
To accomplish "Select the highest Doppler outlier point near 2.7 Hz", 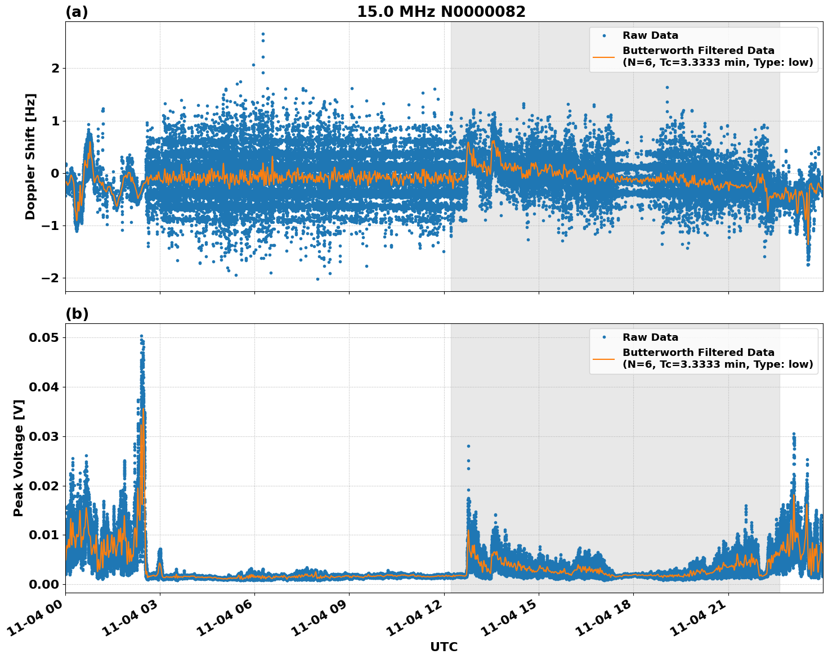I will click(x=262, y=33).
